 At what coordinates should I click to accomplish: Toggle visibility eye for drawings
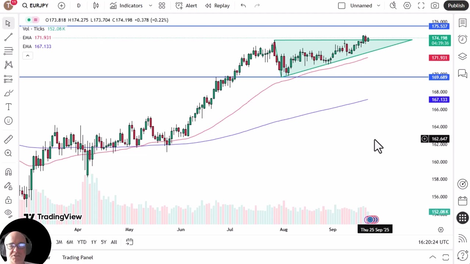pyautogui.click(x=8, y=213)
